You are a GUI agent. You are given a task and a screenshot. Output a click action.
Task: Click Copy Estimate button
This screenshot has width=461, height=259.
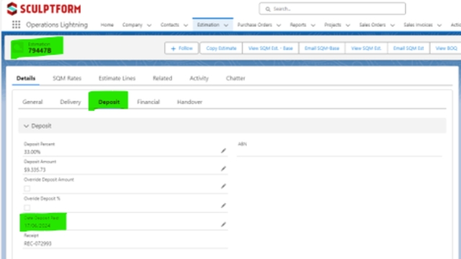(x=221, y=48)
